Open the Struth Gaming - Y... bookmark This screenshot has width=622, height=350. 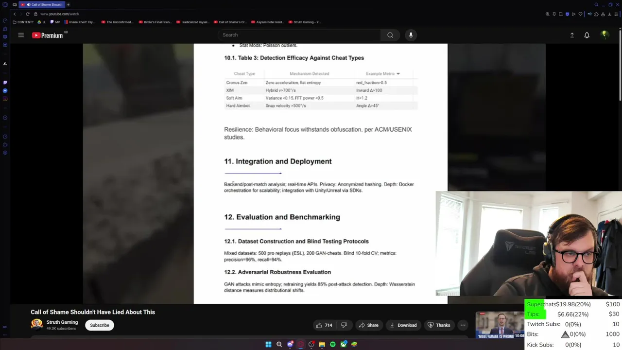[x=305, y=22]
